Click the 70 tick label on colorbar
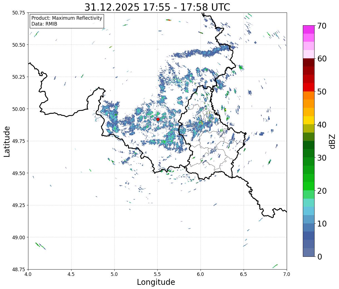Viewport: 339px width, 289px height. [322, 26]
